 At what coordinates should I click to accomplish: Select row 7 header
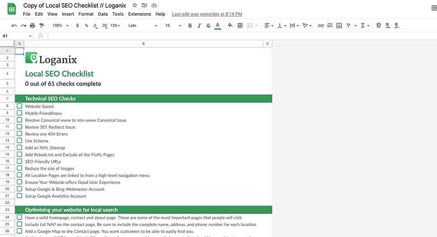(x=7, y=99)
